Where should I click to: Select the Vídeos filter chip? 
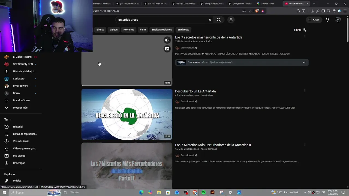click(114, 30)
